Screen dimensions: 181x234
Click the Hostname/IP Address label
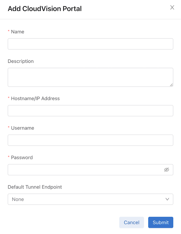[35, 99]
